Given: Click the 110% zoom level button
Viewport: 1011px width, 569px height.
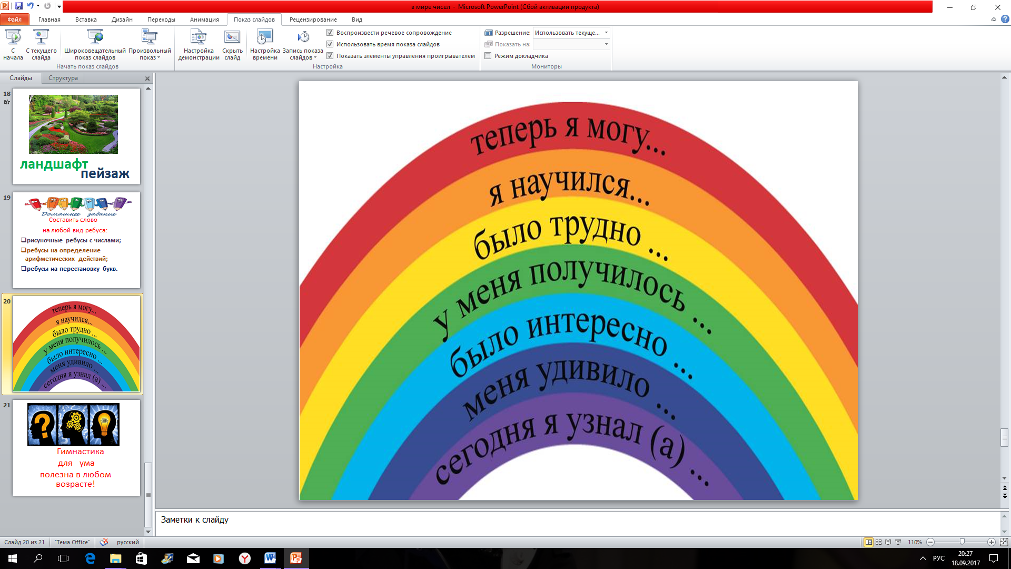Looking at the screenshot, I should [x=915, y=542].
